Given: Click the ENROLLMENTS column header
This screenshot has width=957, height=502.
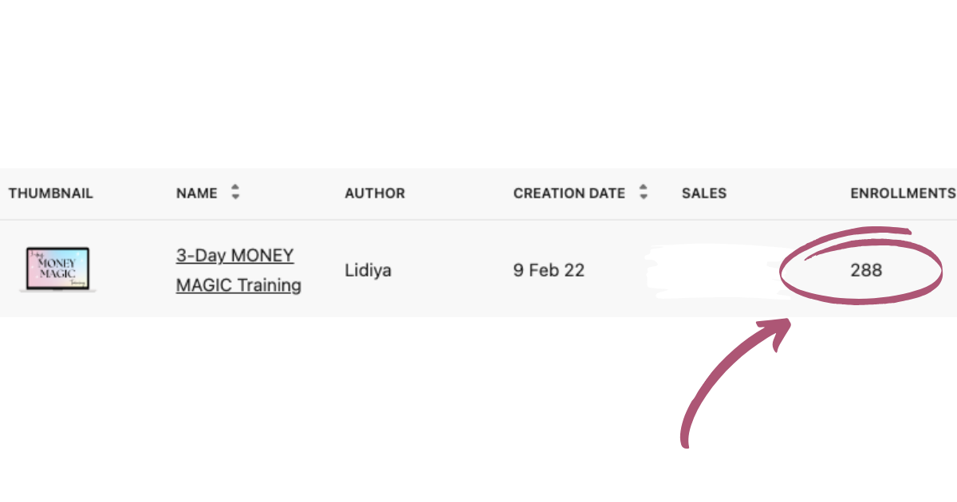Looking at the screenshot, I should click(x=903, y=194).
